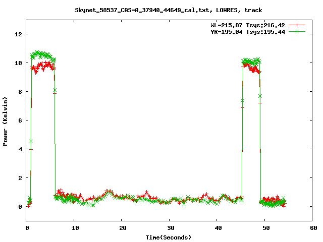Click the green YR legend line sample
Image resolution: width=323 pixels, height=242 pixels.
coord(297,31)
